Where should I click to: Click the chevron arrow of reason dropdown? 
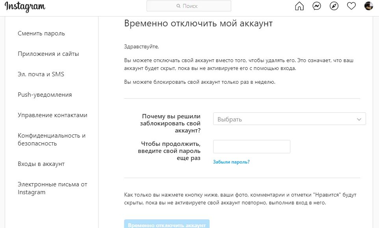[x=359, y=119]
